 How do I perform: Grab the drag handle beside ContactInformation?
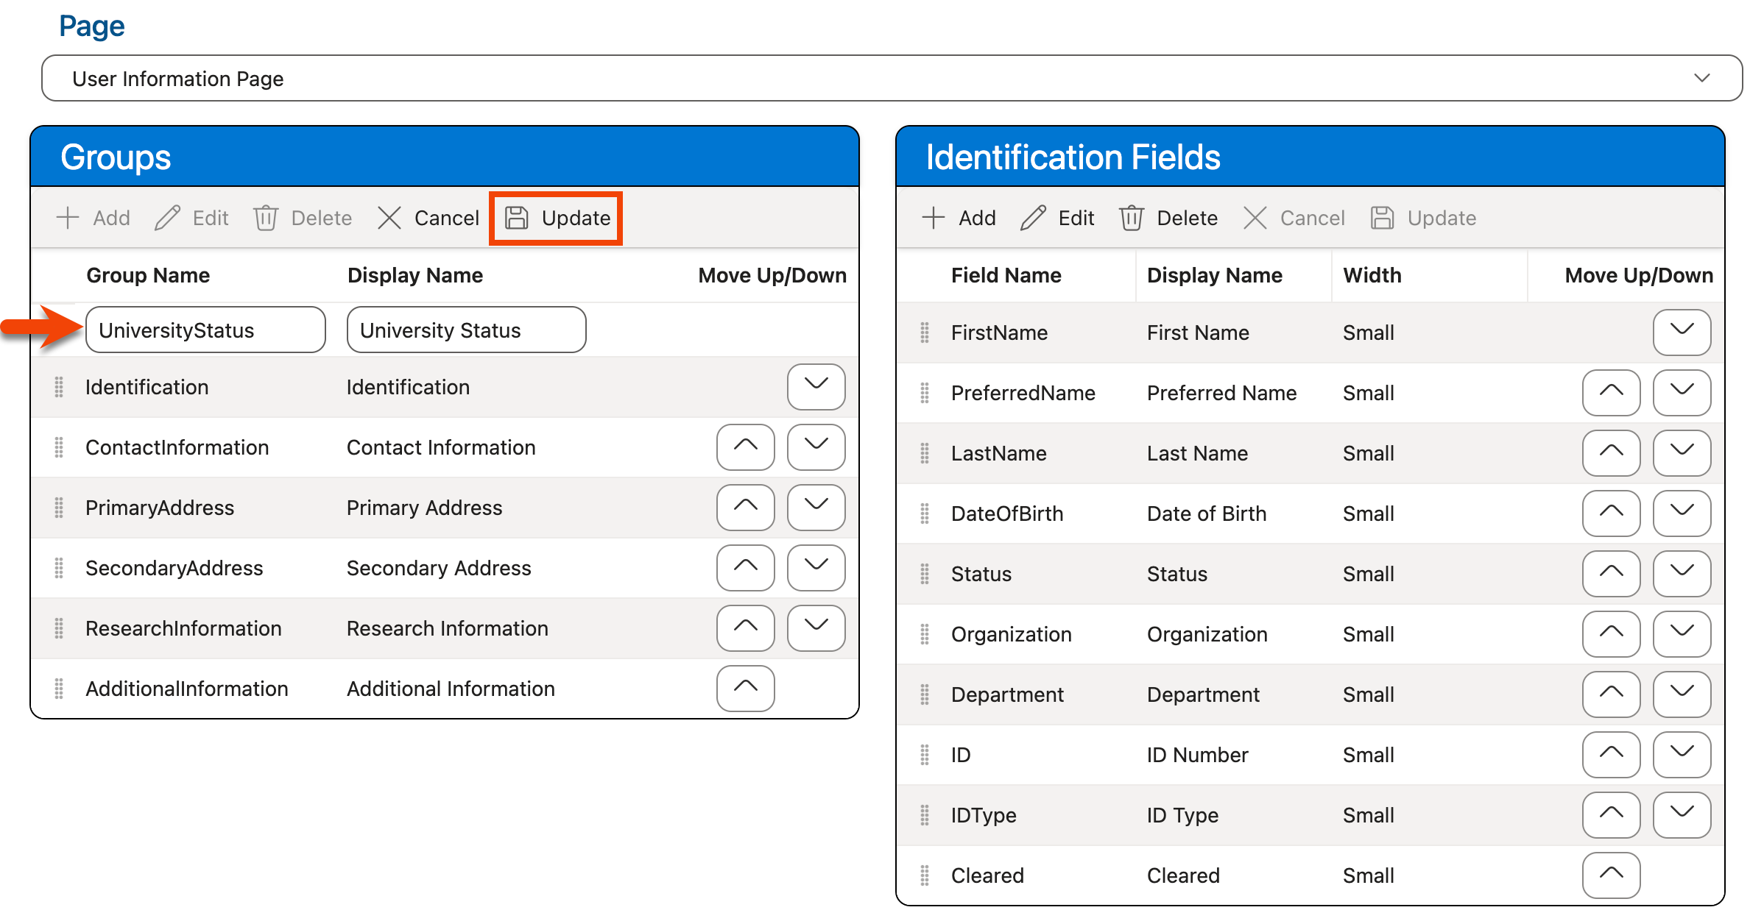click(x=59, y=447)
